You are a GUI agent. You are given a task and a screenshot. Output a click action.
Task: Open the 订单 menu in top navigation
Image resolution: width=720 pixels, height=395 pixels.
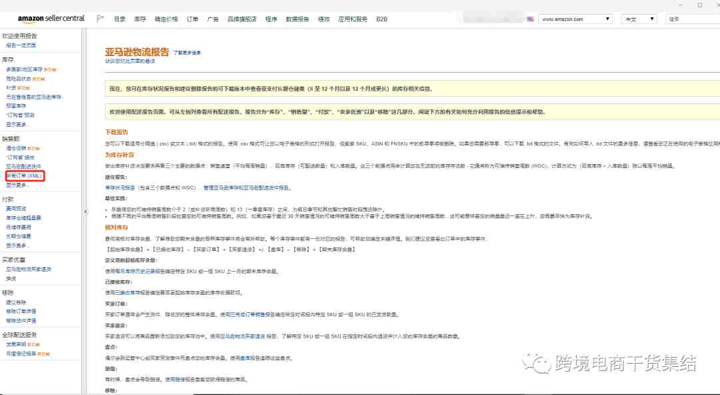pyautogui.click(x=193, y=19)
